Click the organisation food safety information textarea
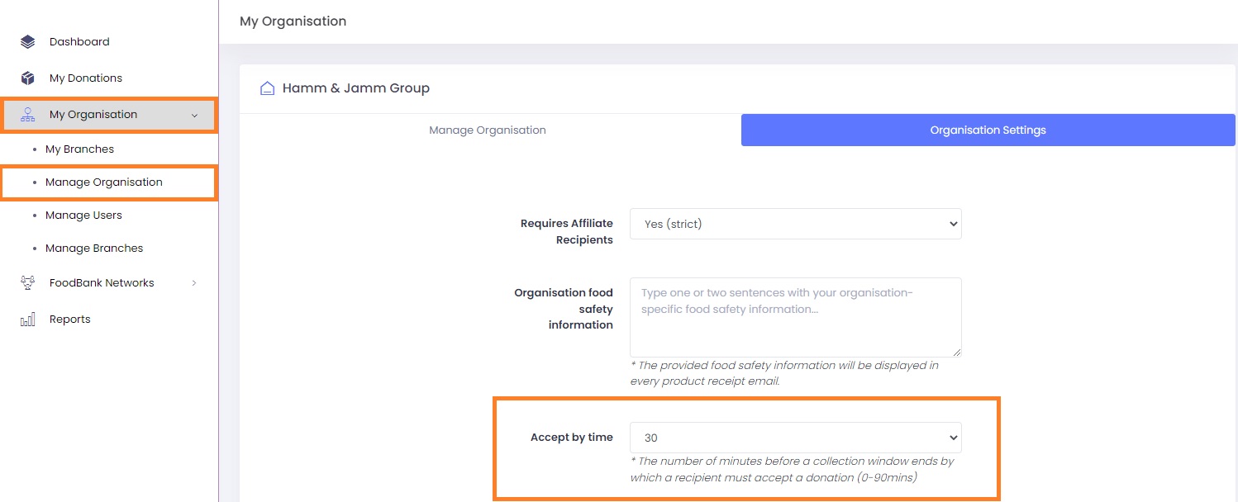Image resolution: width=1238 pixels, height=502 pixels. pos(795,317)
